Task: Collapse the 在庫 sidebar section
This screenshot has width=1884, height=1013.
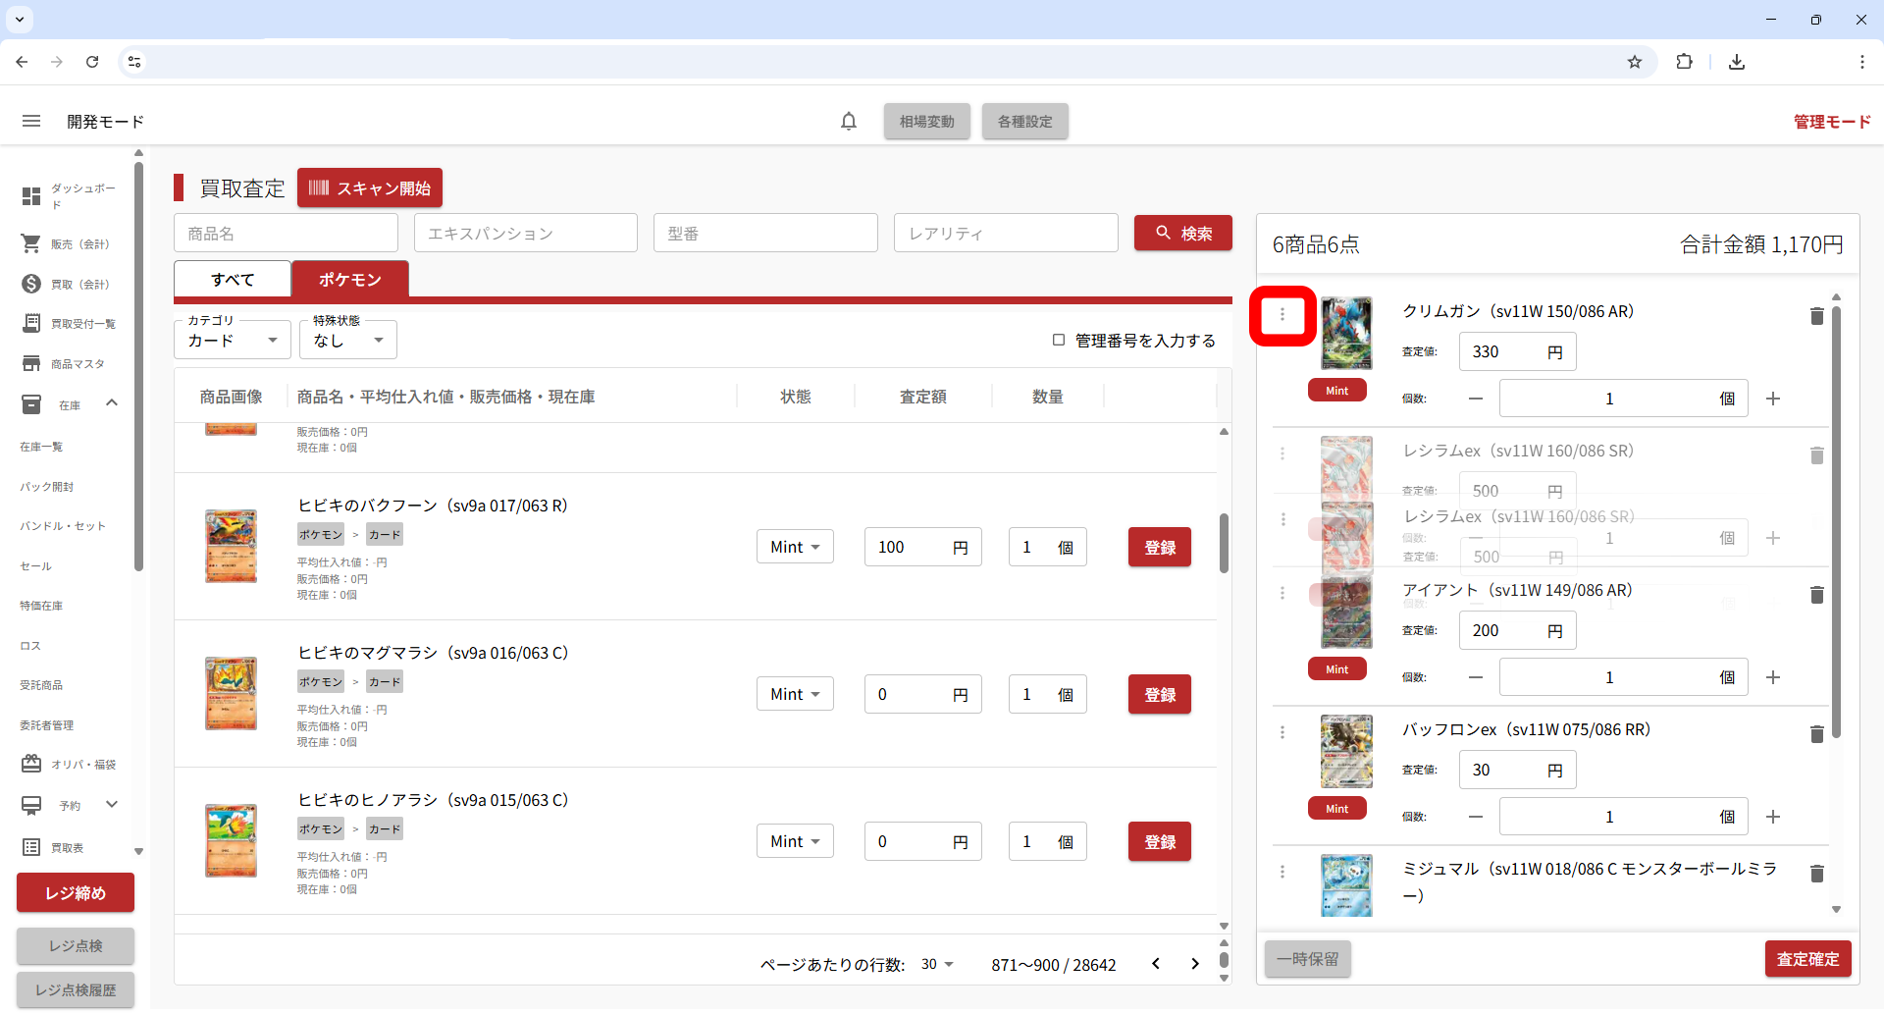Action: pos(112,403)
